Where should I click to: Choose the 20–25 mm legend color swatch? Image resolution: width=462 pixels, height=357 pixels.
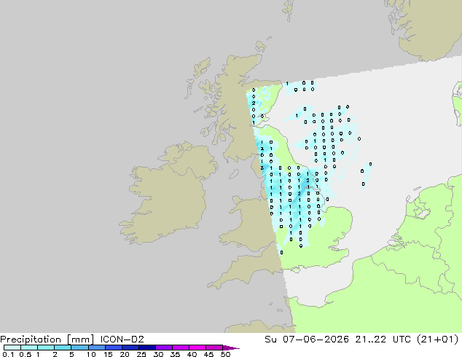coord(130,348)
